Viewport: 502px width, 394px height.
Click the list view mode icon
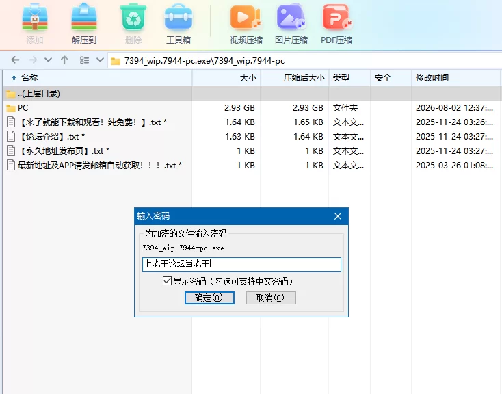pyautogui.click(x=84, y=60)
